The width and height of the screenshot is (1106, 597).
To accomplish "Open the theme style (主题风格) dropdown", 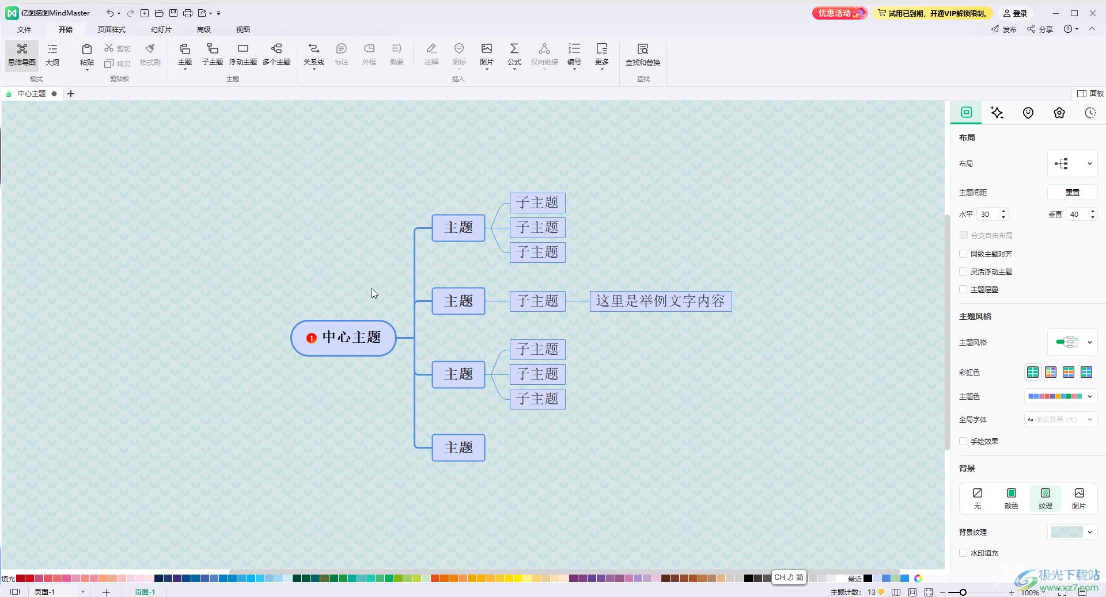I will click(1072, 342).
